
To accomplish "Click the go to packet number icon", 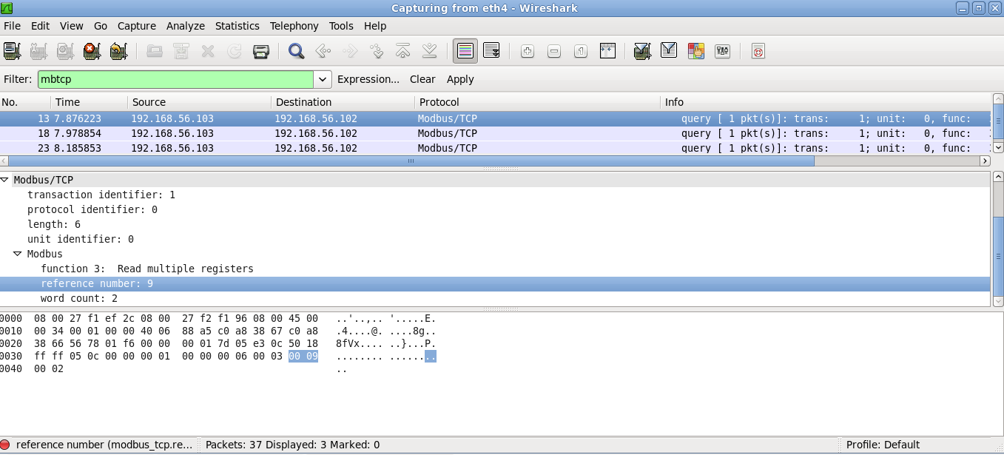I will pos(376,51).
